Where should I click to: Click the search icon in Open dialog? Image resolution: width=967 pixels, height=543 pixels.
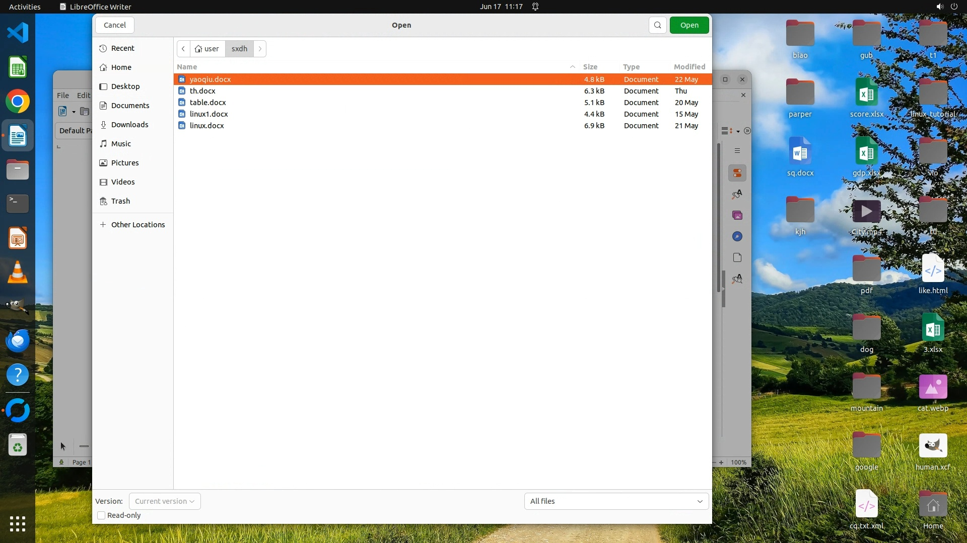(x=657, y=25)
